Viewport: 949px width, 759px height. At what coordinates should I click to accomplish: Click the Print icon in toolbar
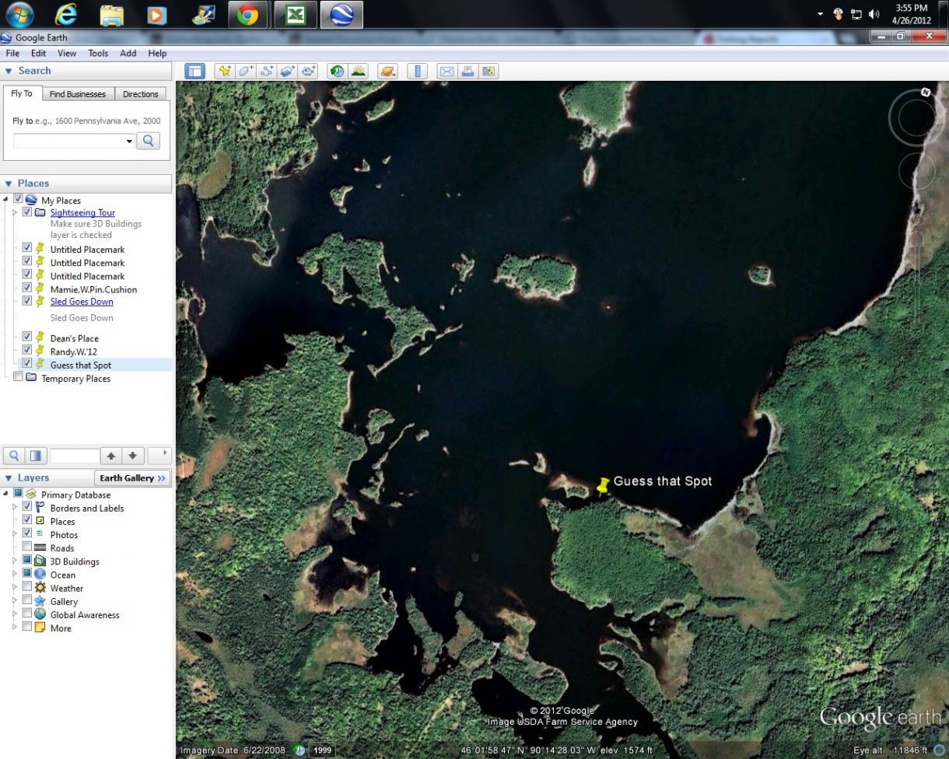click(x=467, y=72)
